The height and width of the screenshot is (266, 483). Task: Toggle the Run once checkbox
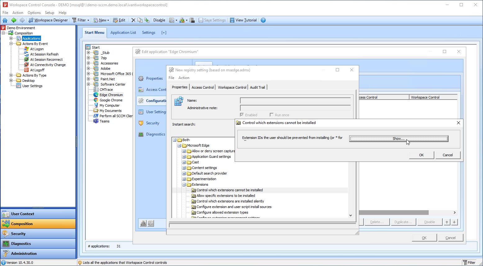pos(272,115)
